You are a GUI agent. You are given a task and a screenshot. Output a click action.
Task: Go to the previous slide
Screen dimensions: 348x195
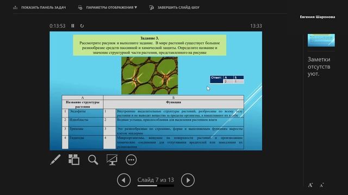tap(124, 180)
